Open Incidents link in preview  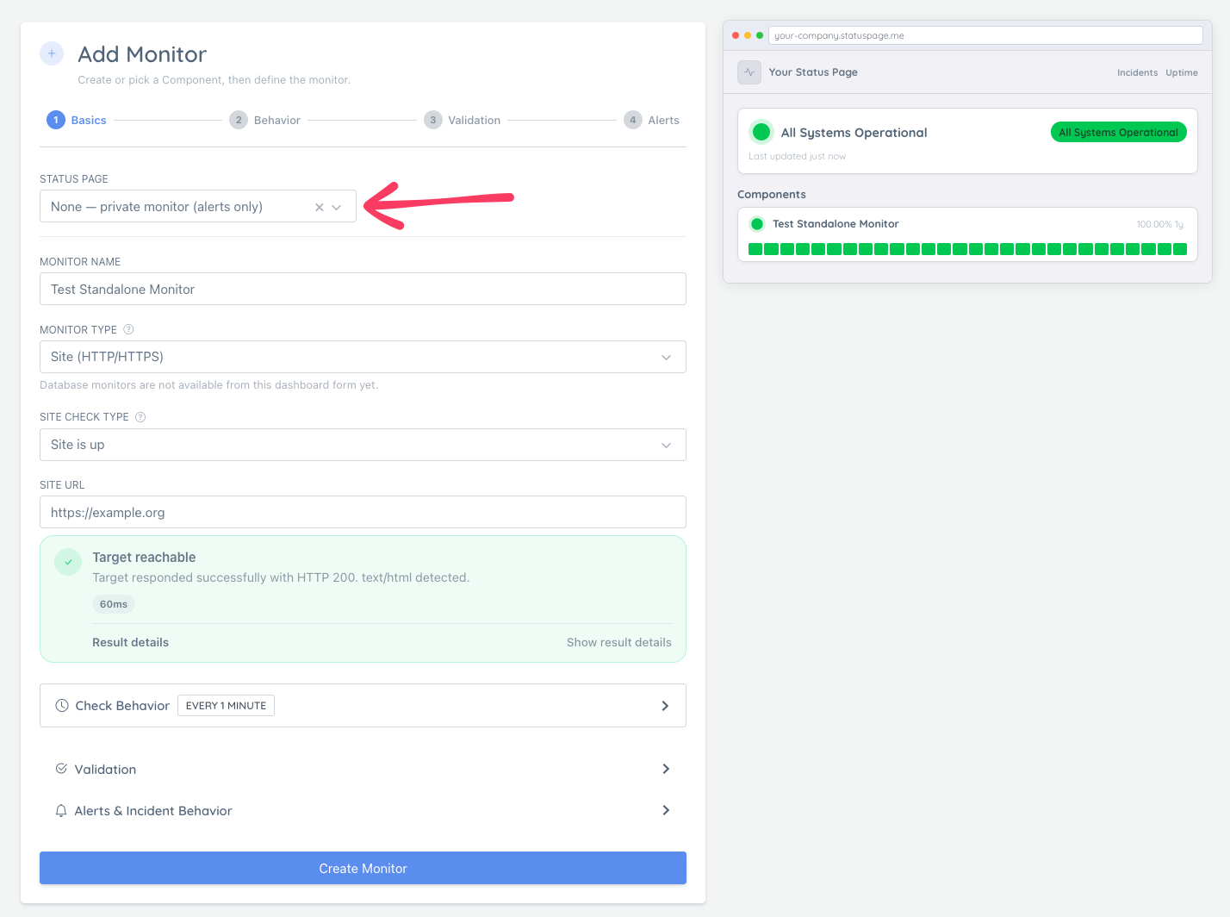click(x=1137, y=72)
